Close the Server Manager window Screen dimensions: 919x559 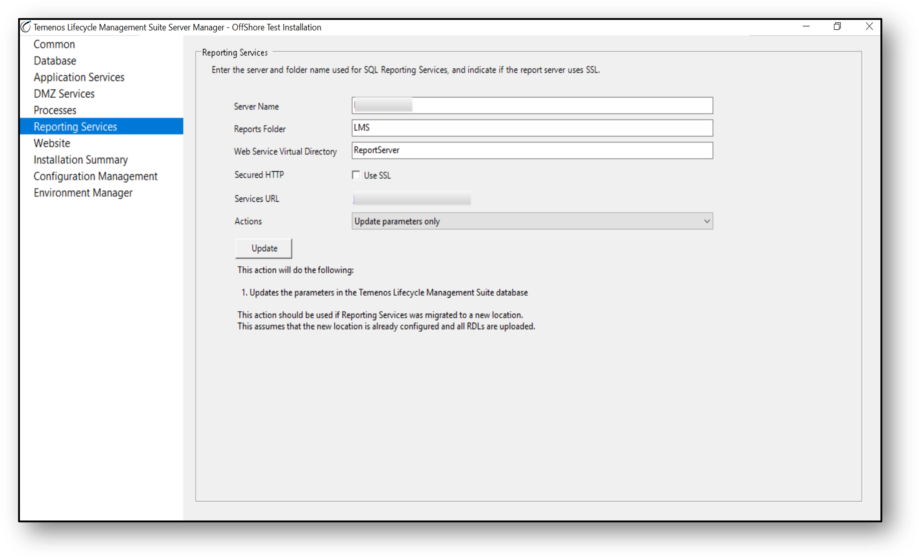pos(869,26)
